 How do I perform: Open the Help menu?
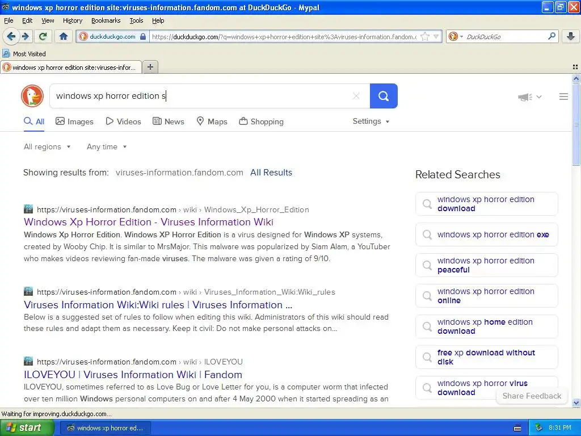(x=158, y=20)
